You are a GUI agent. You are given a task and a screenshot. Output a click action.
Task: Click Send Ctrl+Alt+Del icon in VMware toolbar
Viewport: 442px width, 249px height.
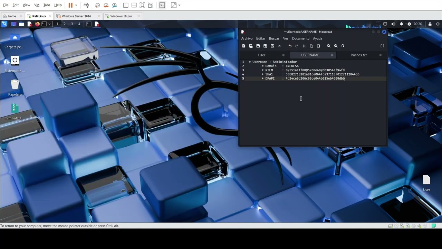[86, 5]
